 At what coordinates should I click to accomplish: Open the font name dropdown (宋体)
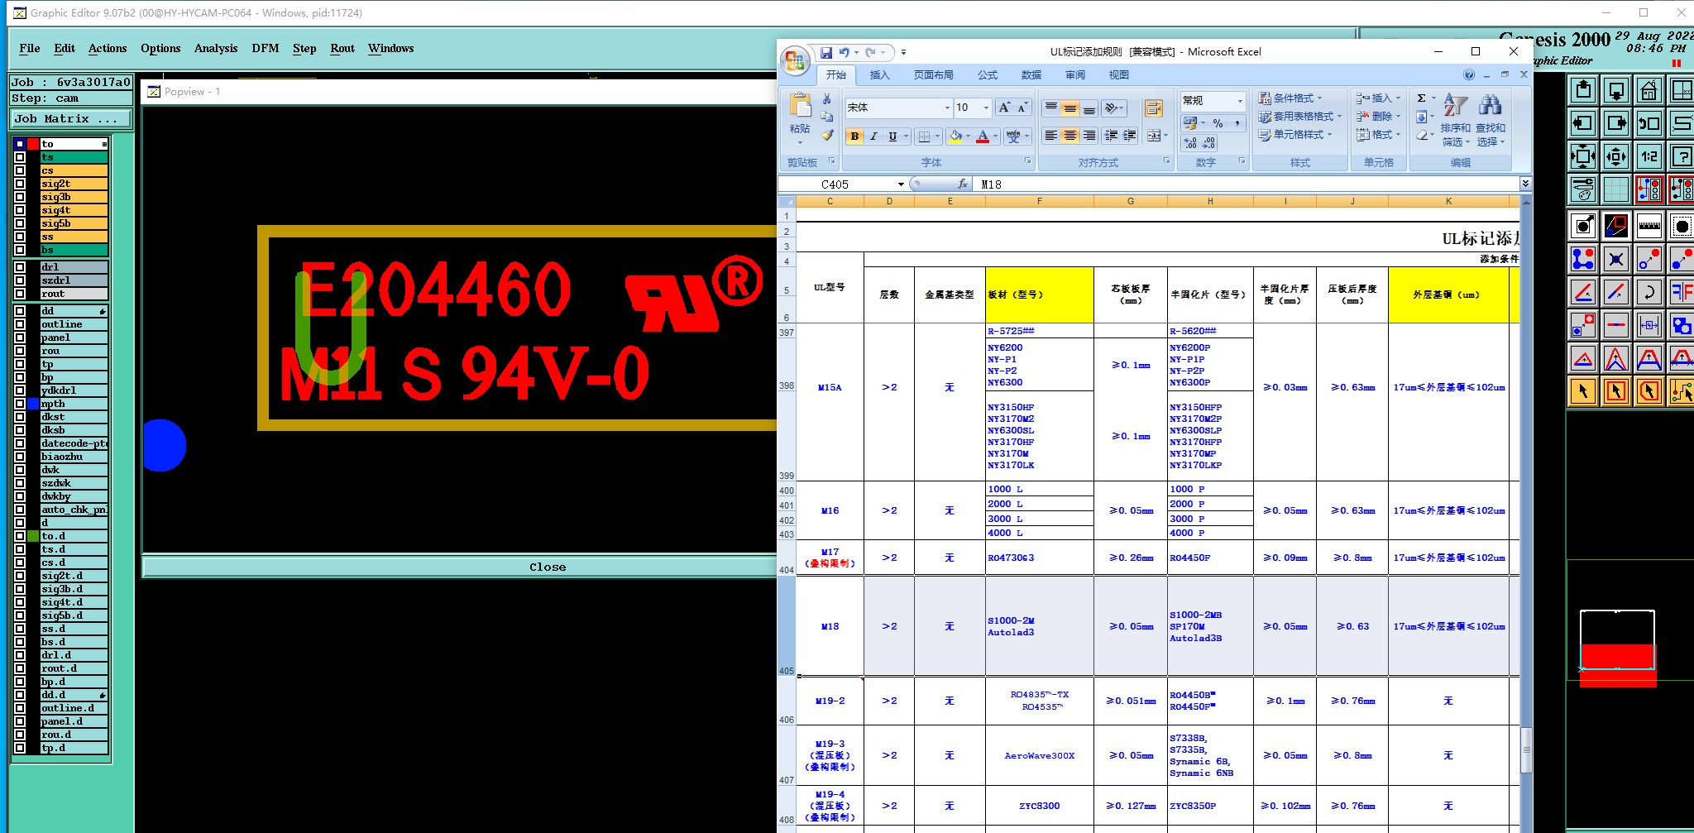coord(947,108)
